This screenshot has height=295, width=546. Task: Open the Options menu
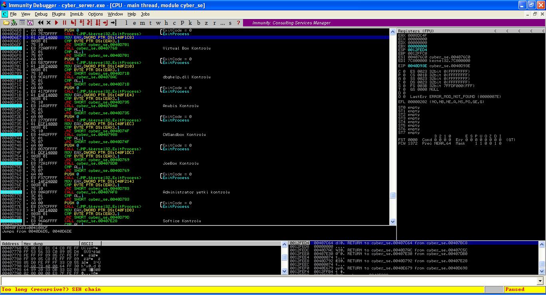(x=96, y=14)
